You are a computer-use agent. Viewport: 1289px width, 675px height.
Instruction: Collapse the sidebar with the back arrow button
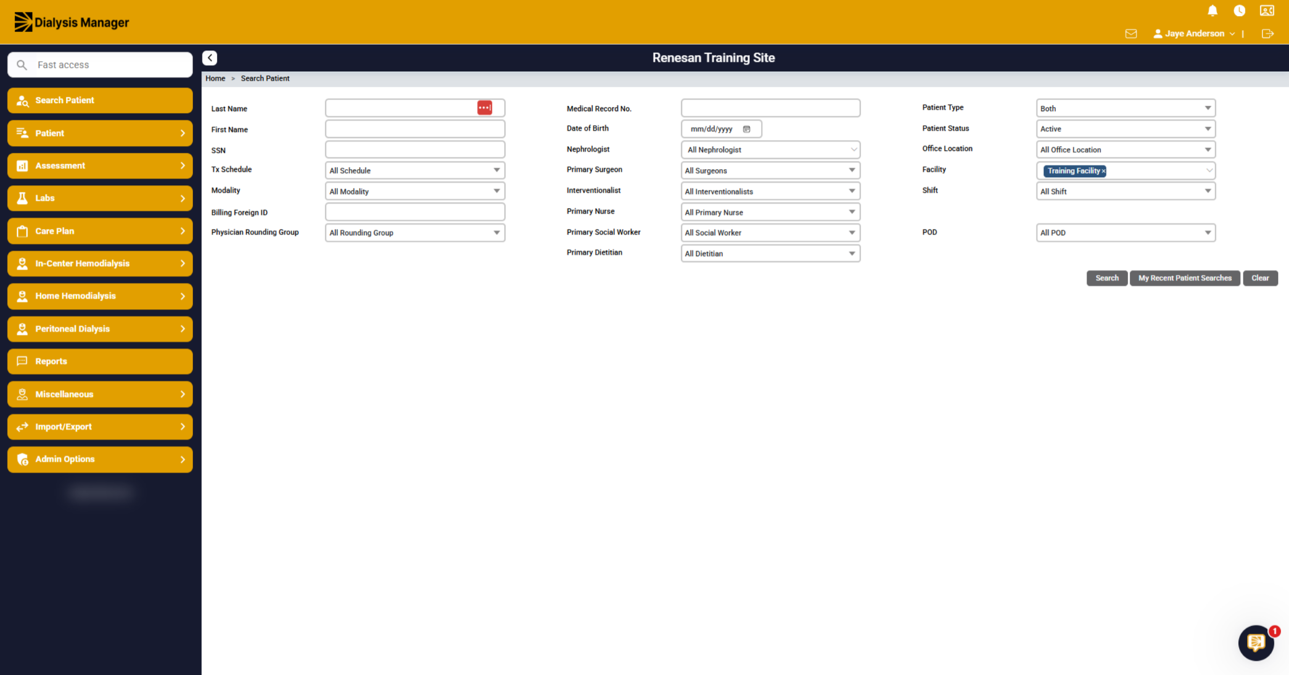pyautogui.click(x=209, y=57)
